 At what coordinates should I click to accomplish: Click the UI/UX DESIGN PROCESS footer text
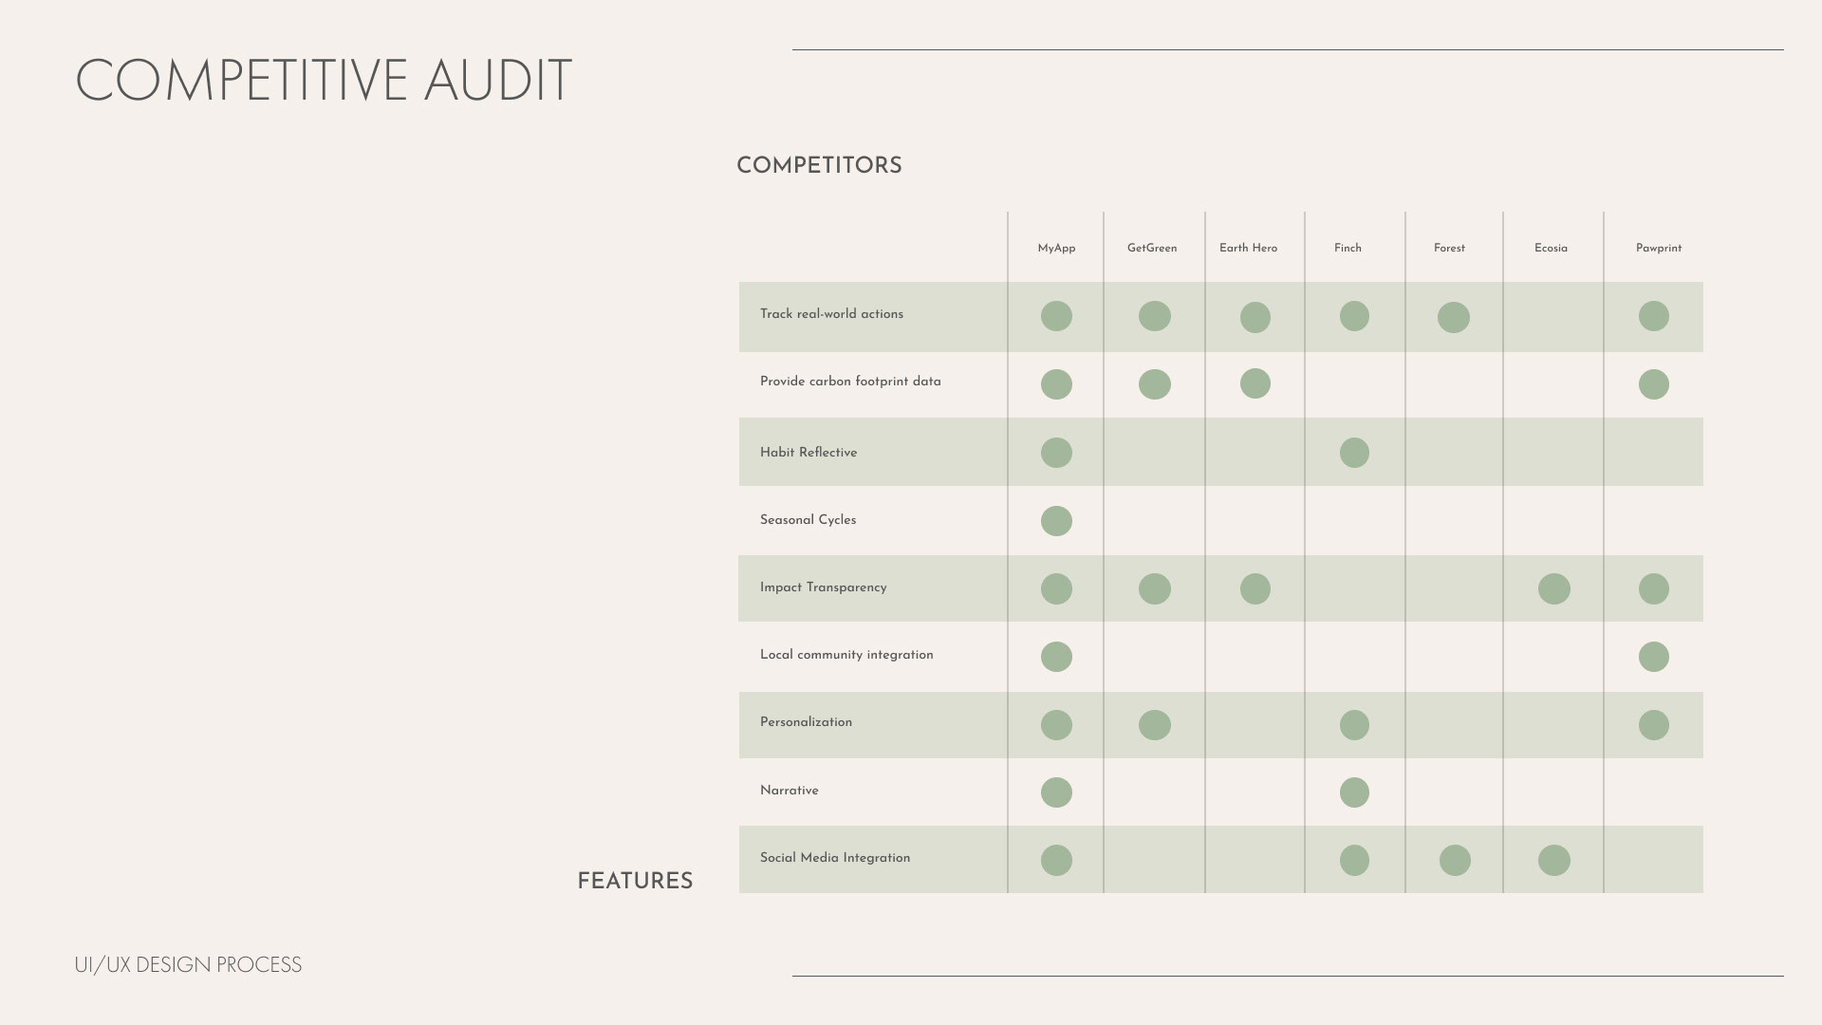coord(188,965)
